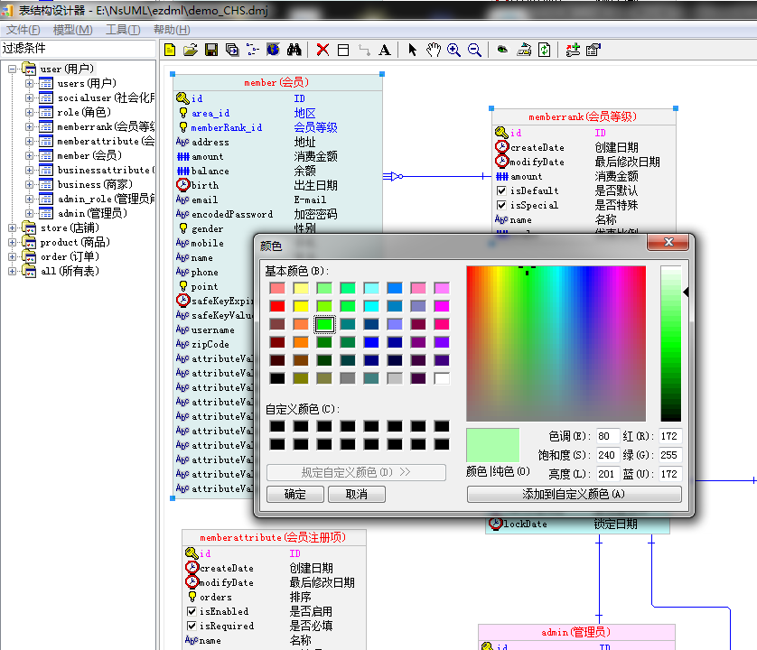Viewport: 757px width, 650px height.
Task: Pick the pure blue basic color swatch
Action: point(371,342)
